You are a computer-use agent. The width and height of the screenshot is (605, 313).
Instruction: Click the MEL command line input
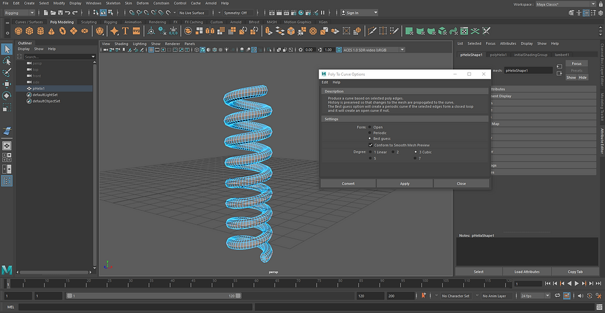[x=135, y=307]
